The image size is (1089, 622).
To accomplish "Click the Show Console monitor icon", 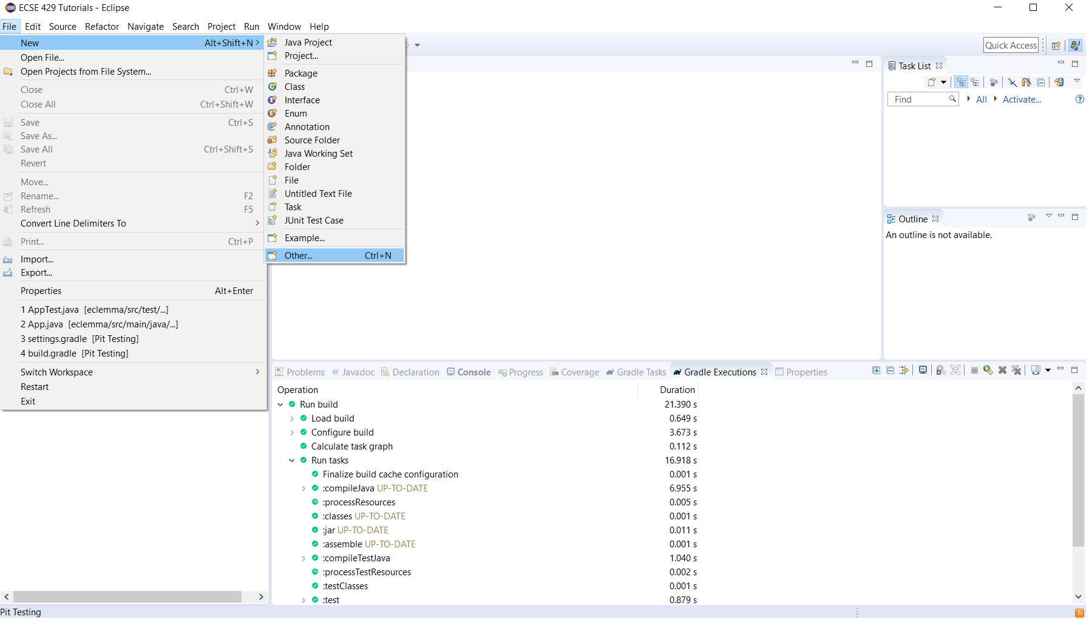I will (923, 371).
